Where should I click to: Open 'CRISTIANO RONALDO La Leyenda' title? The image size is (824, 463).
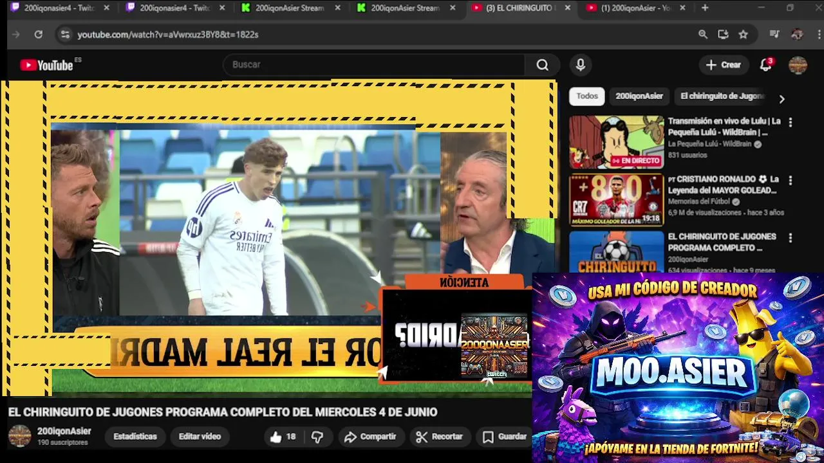[x=724, y=185]
